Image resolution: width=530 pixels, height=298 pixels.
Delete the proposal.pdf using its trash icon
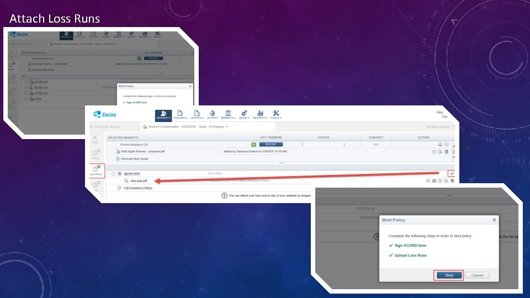click(x=447, y=152)
